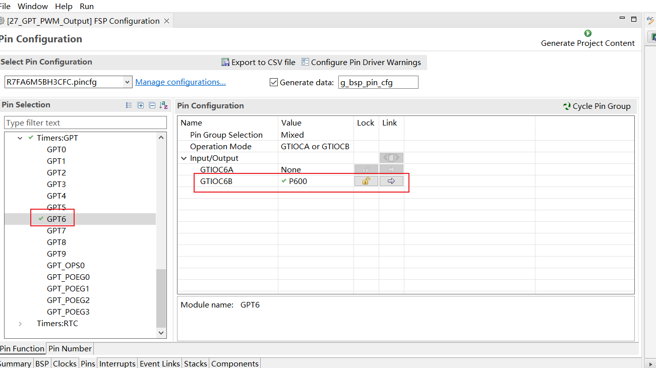Click the Mixed value for Pin Group Selection
Image resolution: width=656 pixels, height=368 pixels.
[x=292, y=135]
